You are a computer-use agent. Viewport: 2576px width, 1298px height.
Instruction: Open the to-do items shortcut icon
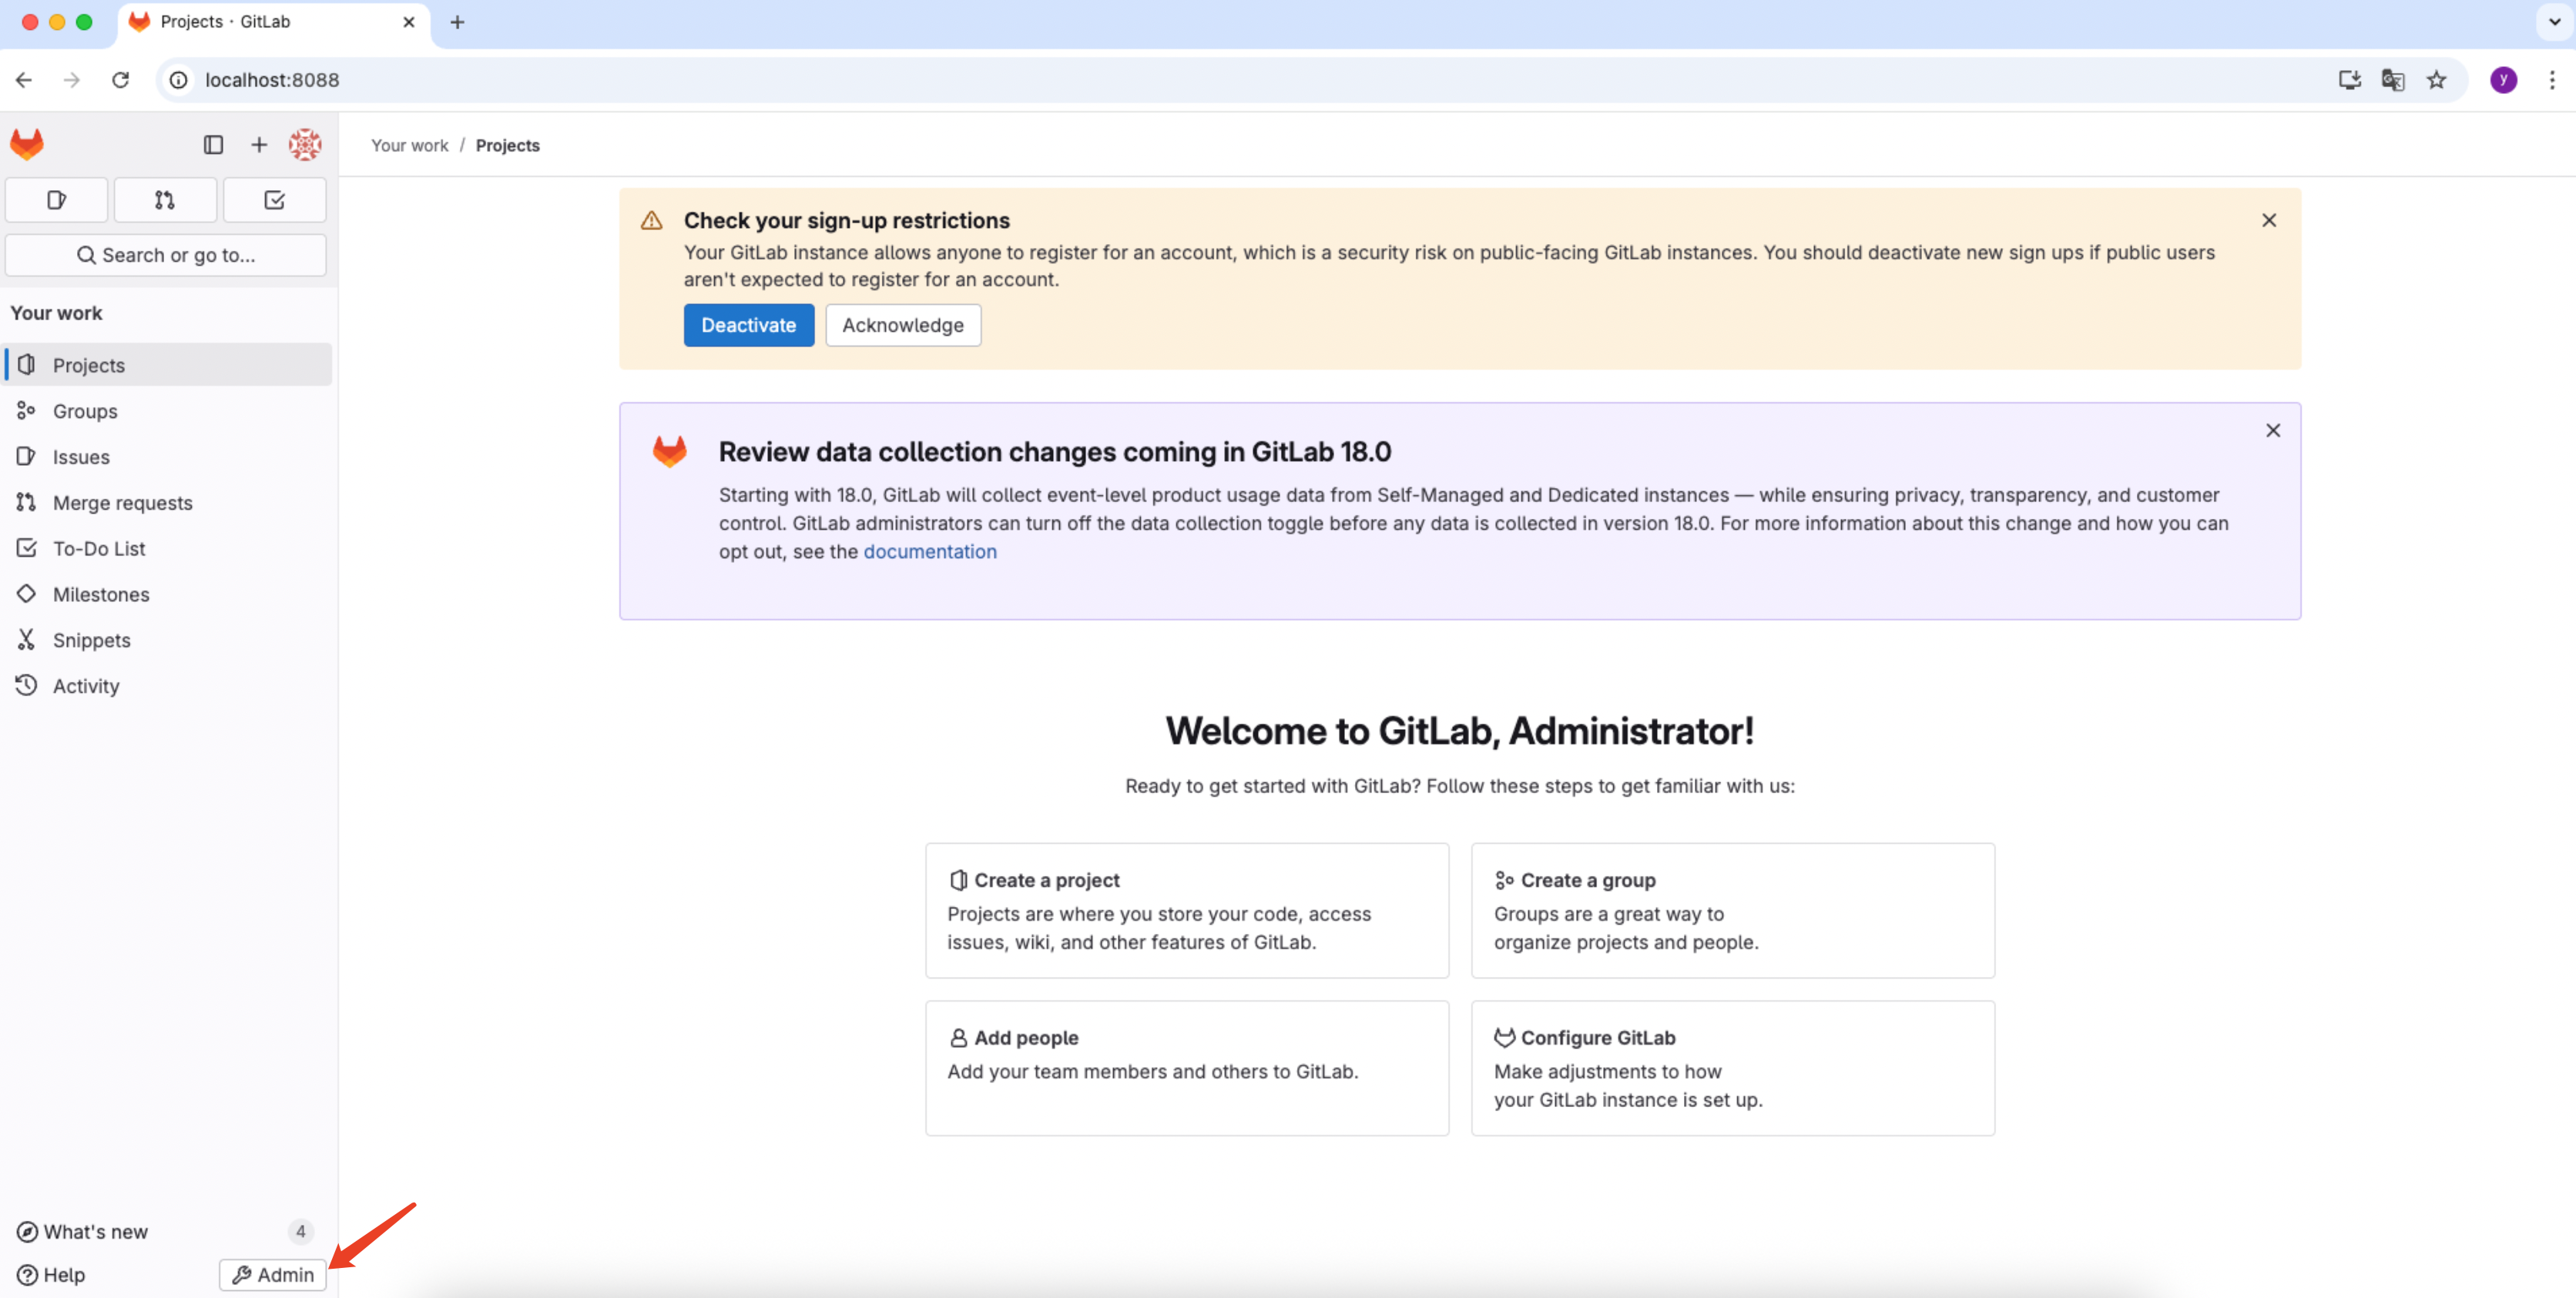point(274,200)
